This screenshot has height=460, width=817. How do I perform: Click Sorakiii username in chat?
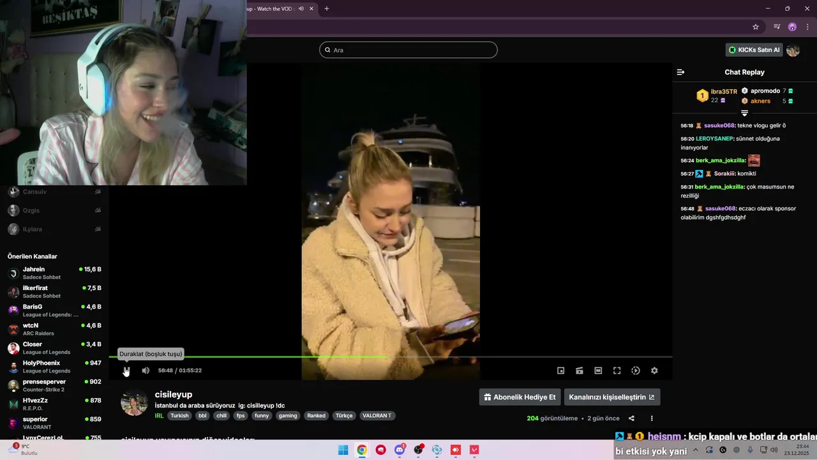tap(725, 174)
